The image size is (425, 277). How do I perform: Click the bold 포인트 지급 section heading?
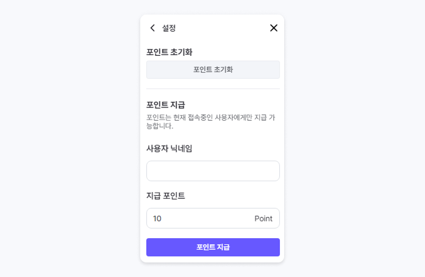[x=166, y=105]
